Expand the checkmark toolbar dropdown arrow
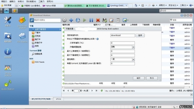 [128, 20]
